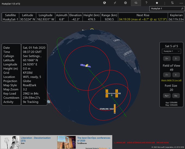Click S+ next satellite button
This screenshot has height=149, width=185.
pyautogui.click(x=167, y=59)
